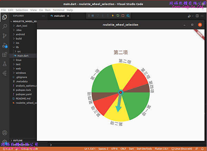Image resolution: width=207 pixels, height=151 pixels.
Task: Click the Split Editor icon
Action: click(197, 16)
